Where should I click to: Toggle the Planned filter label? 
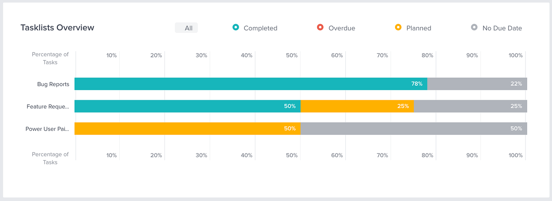[x=419, y=28]
